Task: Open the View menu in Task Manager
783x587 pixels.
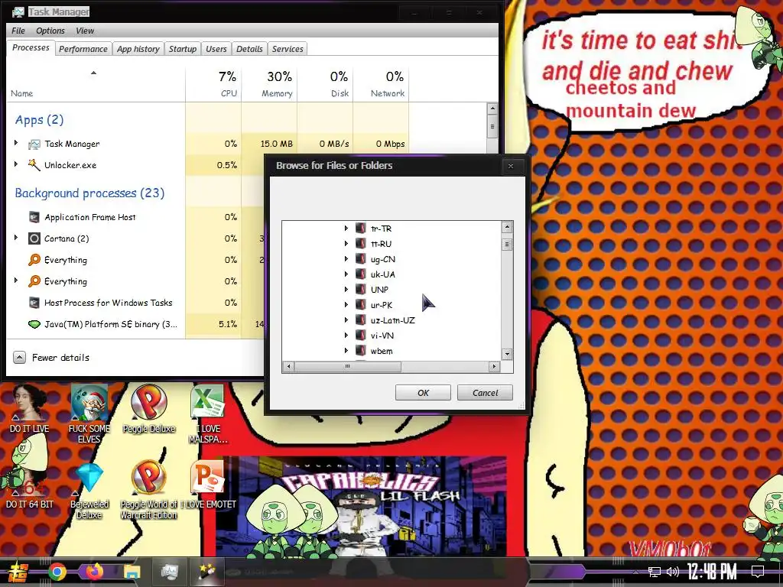Action: tap(85, 31)
